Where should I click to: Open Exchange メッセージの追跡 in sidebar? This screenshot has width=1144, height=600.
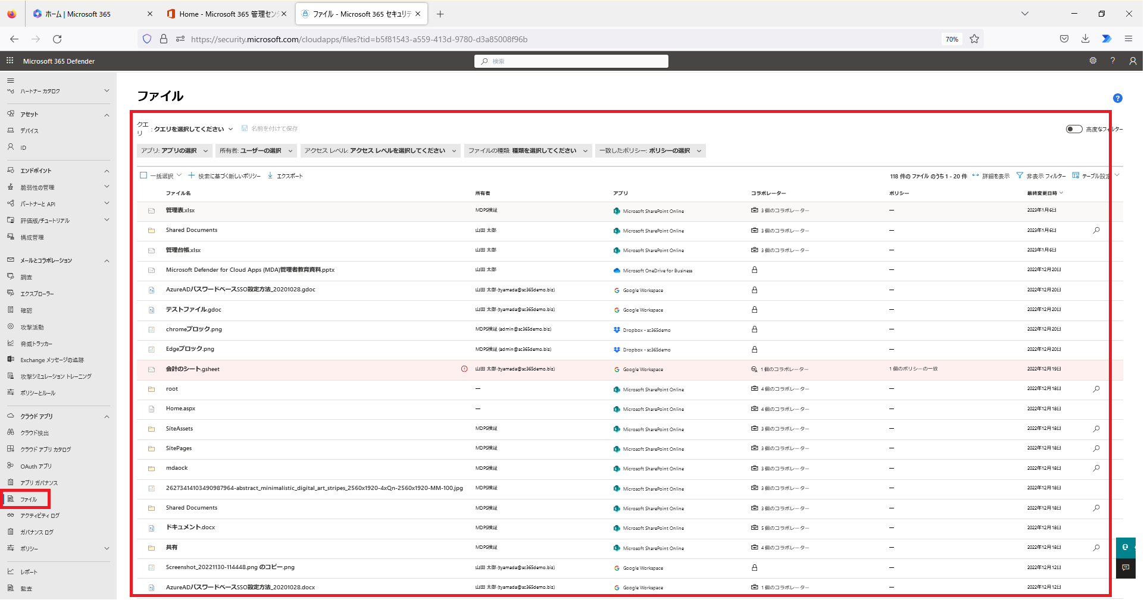52,360
